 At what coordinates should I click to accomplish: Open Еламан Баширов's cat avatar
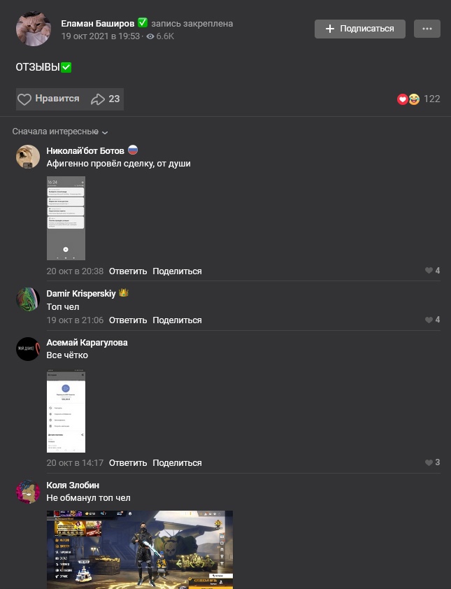tap(34, 29)
